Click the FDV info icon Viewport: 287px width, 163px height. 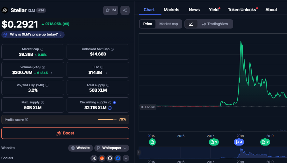[x=102, y=67]
